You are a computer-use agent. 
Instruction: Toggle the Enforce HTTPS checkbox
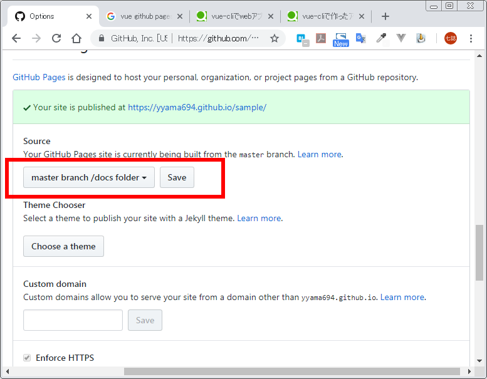tap(27, 358)
